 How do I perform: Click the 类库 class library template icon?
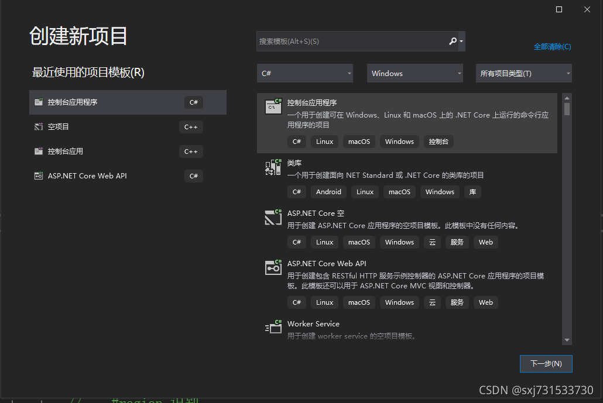(x=273, y=167)
